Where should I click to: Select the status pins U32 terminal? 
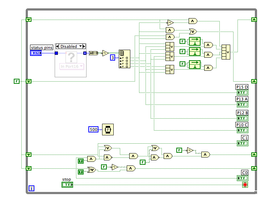[x=36, y=53]
